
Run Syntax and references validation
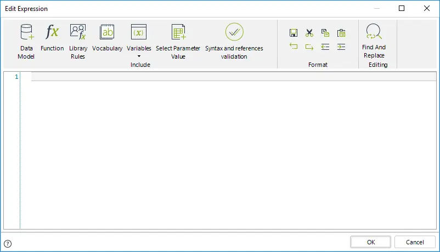pos(234,42)
